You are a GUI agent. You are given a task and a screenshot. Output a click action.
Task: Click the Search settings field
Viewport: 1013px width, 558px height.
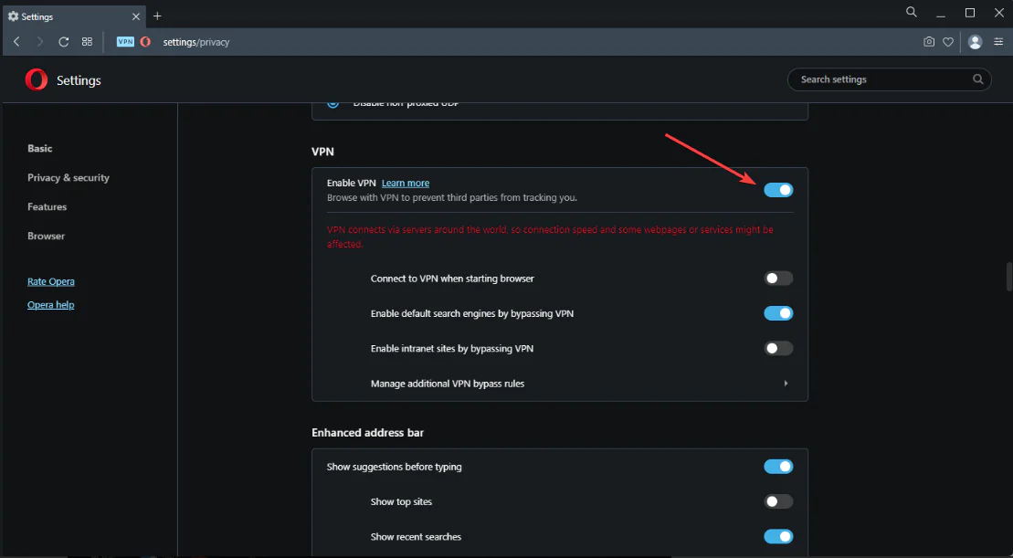pyautogui.click(x=881, y=79)
